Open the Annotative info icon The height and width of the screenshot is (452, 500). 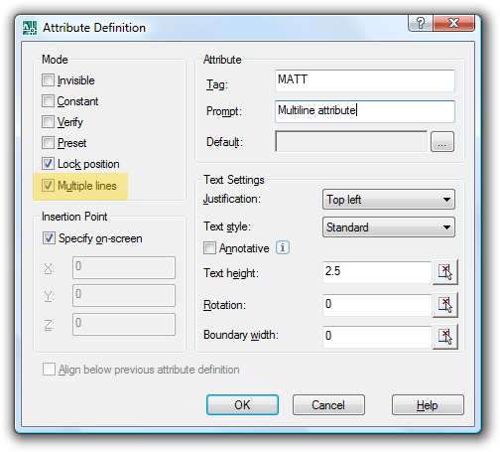(283, 247)
